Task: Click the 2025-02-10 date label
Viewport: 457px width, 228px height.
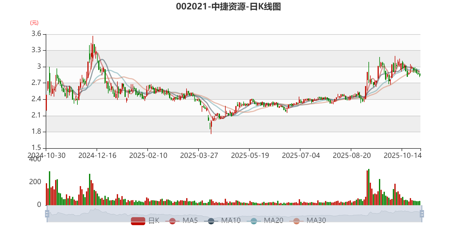Action: pos(148,156)
